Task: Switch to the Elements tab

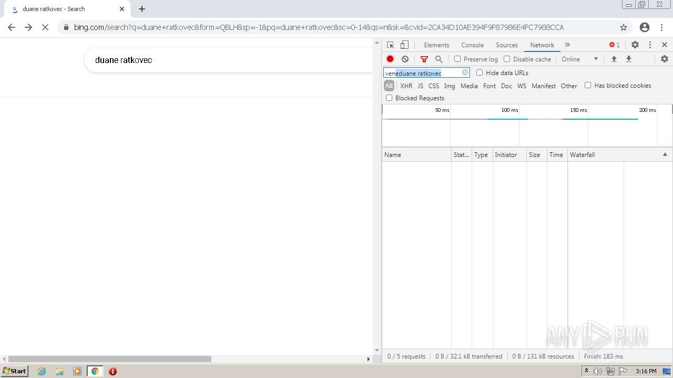Action: pyautogui.click(x=436, y=45)
